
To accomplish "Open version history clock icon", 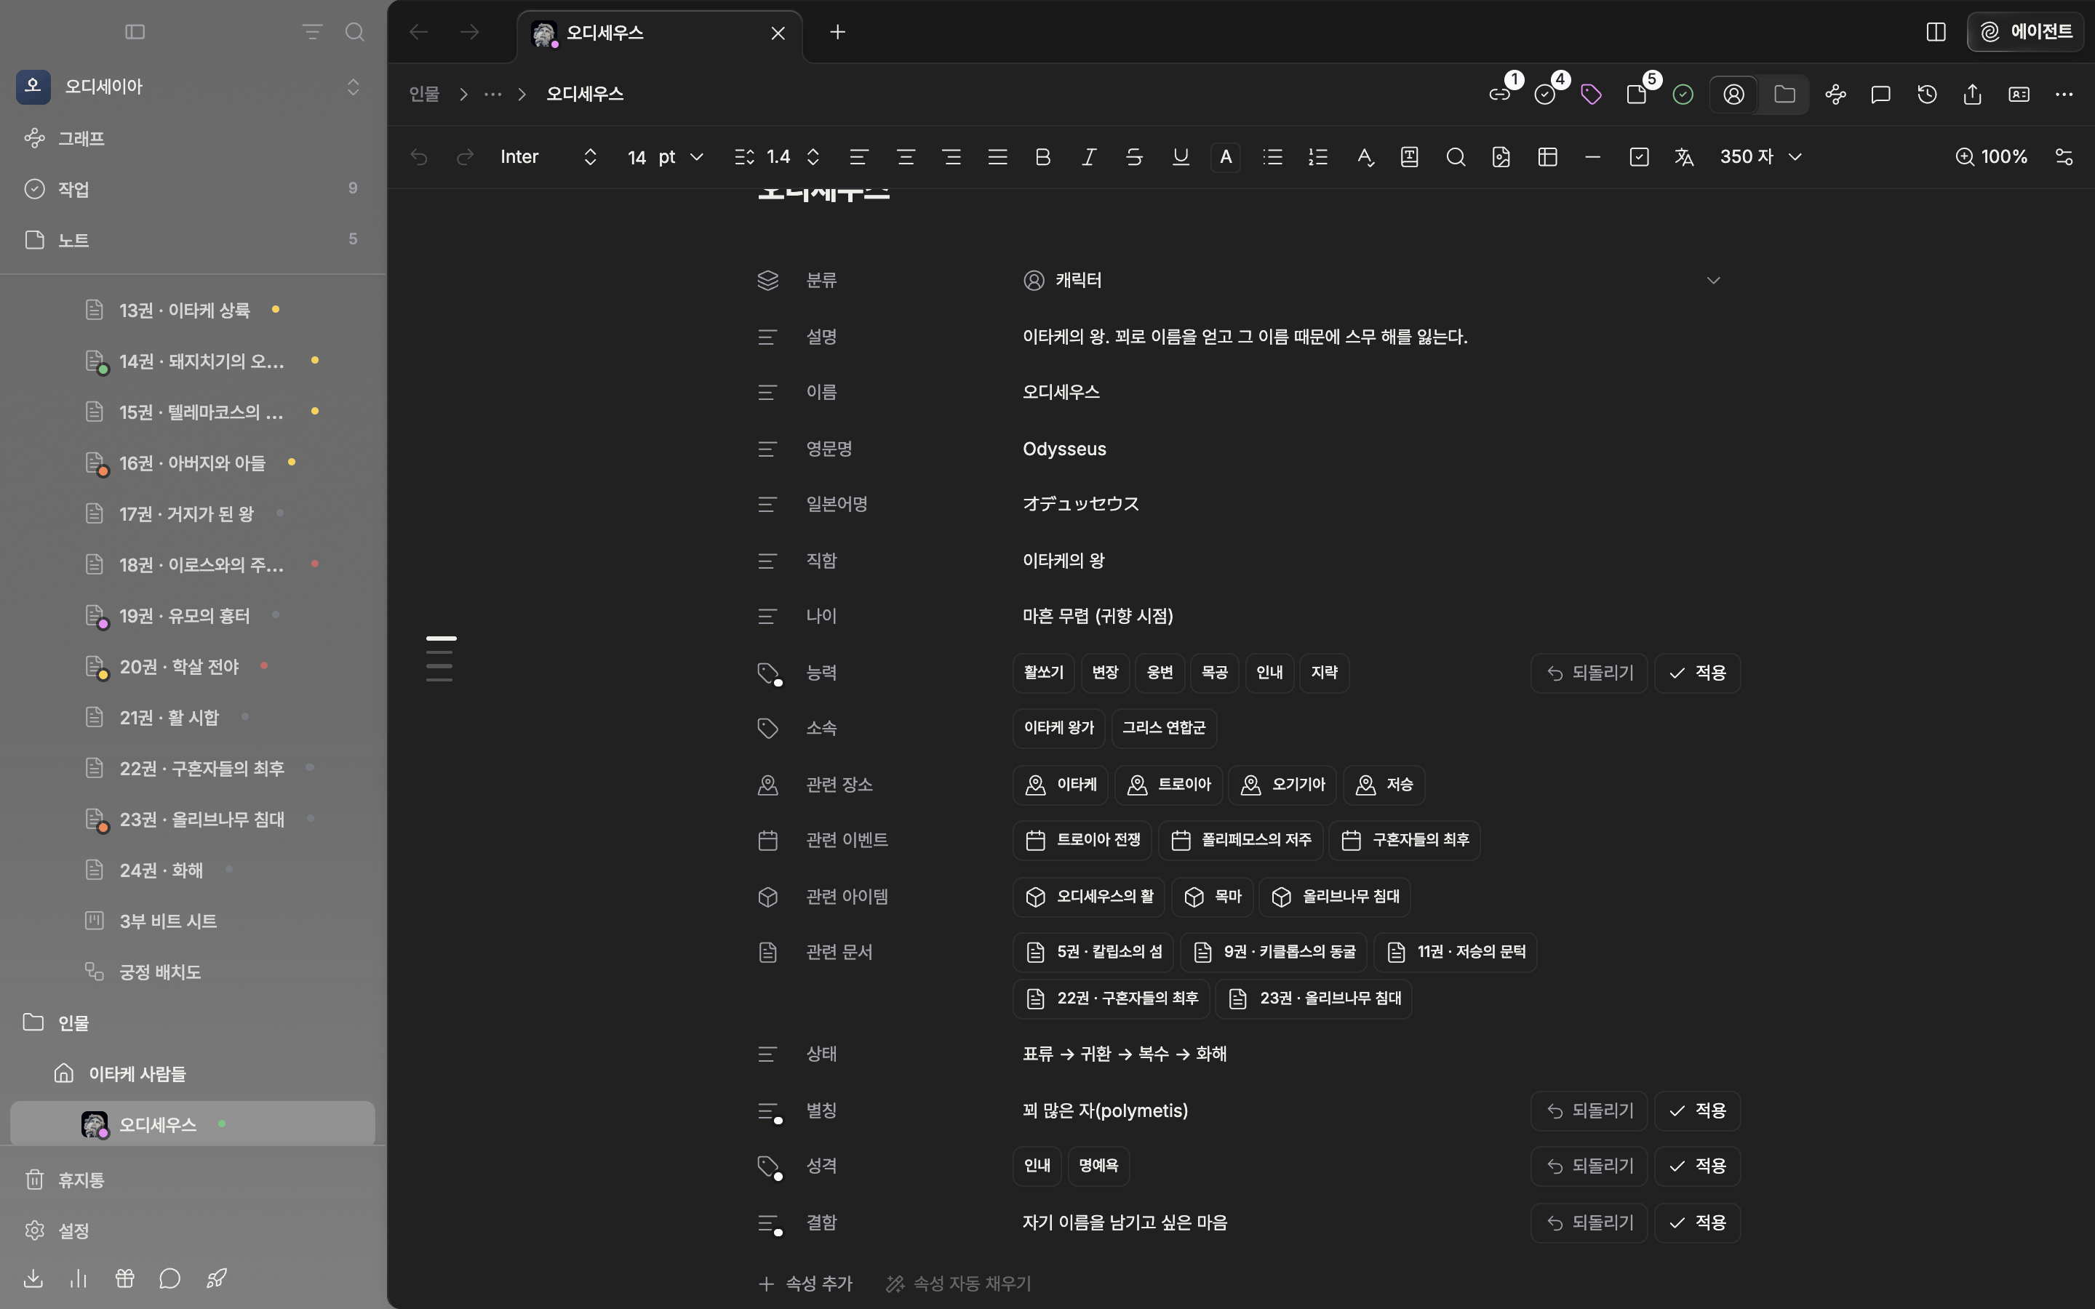I will pos(1927,95).
